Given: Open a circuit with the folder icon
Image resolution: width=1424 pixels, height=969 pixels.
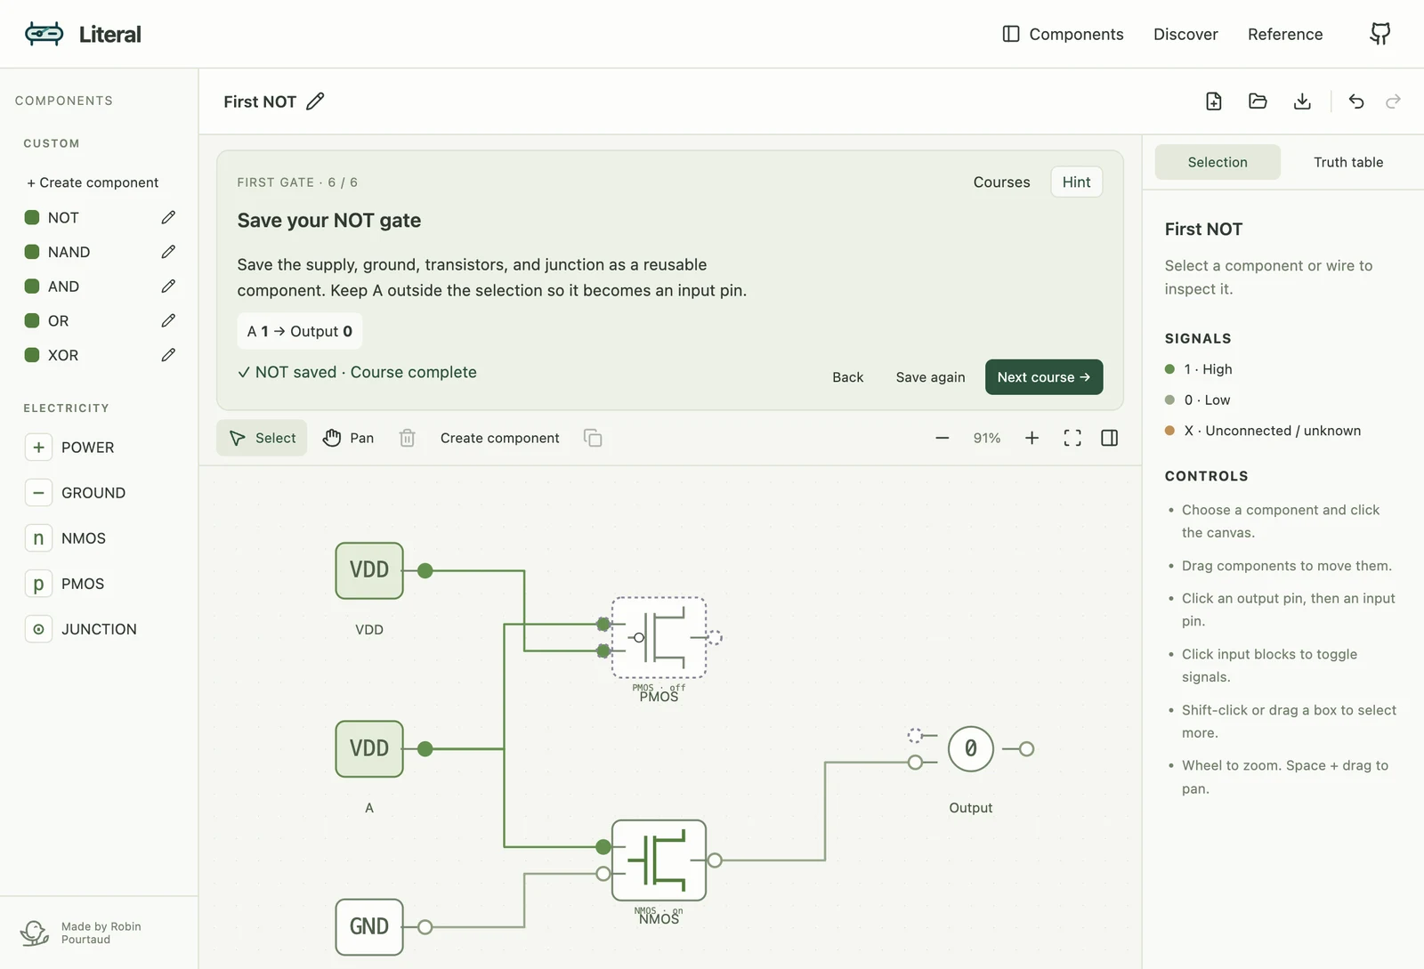Looking at the screenshot, I should [1258, 101].
